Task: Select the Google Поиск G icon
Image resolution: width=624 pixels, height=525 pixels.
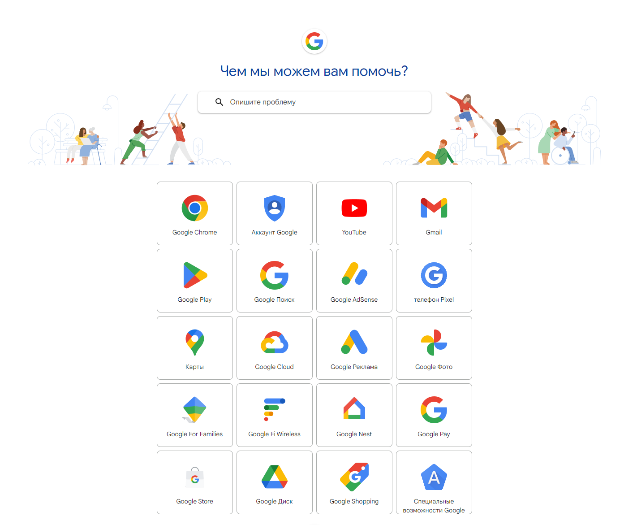Action: pos(275,275)
